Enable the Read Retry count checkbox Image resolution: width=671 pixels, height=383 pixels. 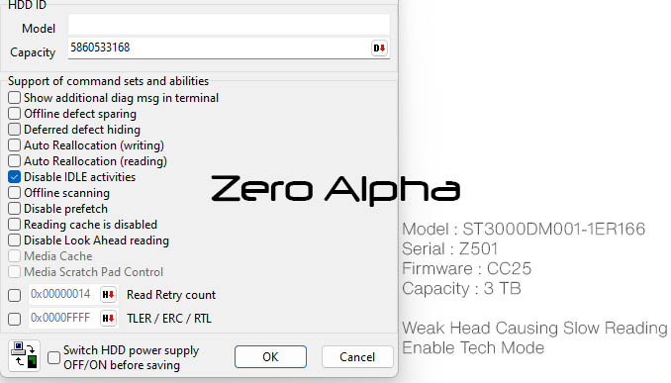[14, 295]
